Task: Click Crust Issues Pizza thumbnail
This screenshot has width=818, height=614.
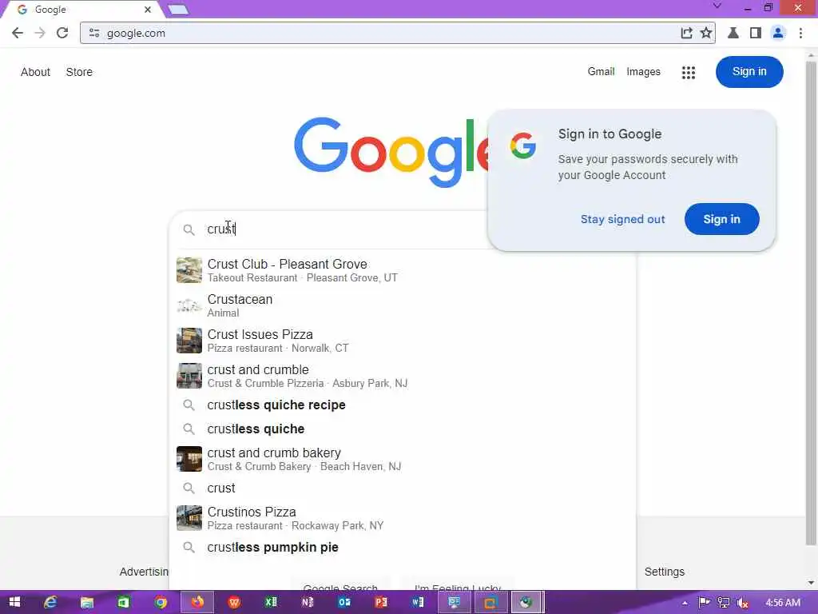Action: click(189, 341)
